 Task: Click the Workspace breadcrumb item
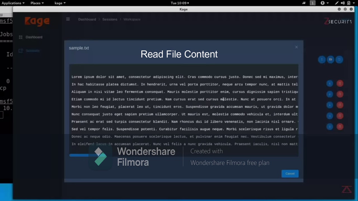point(132,19)
